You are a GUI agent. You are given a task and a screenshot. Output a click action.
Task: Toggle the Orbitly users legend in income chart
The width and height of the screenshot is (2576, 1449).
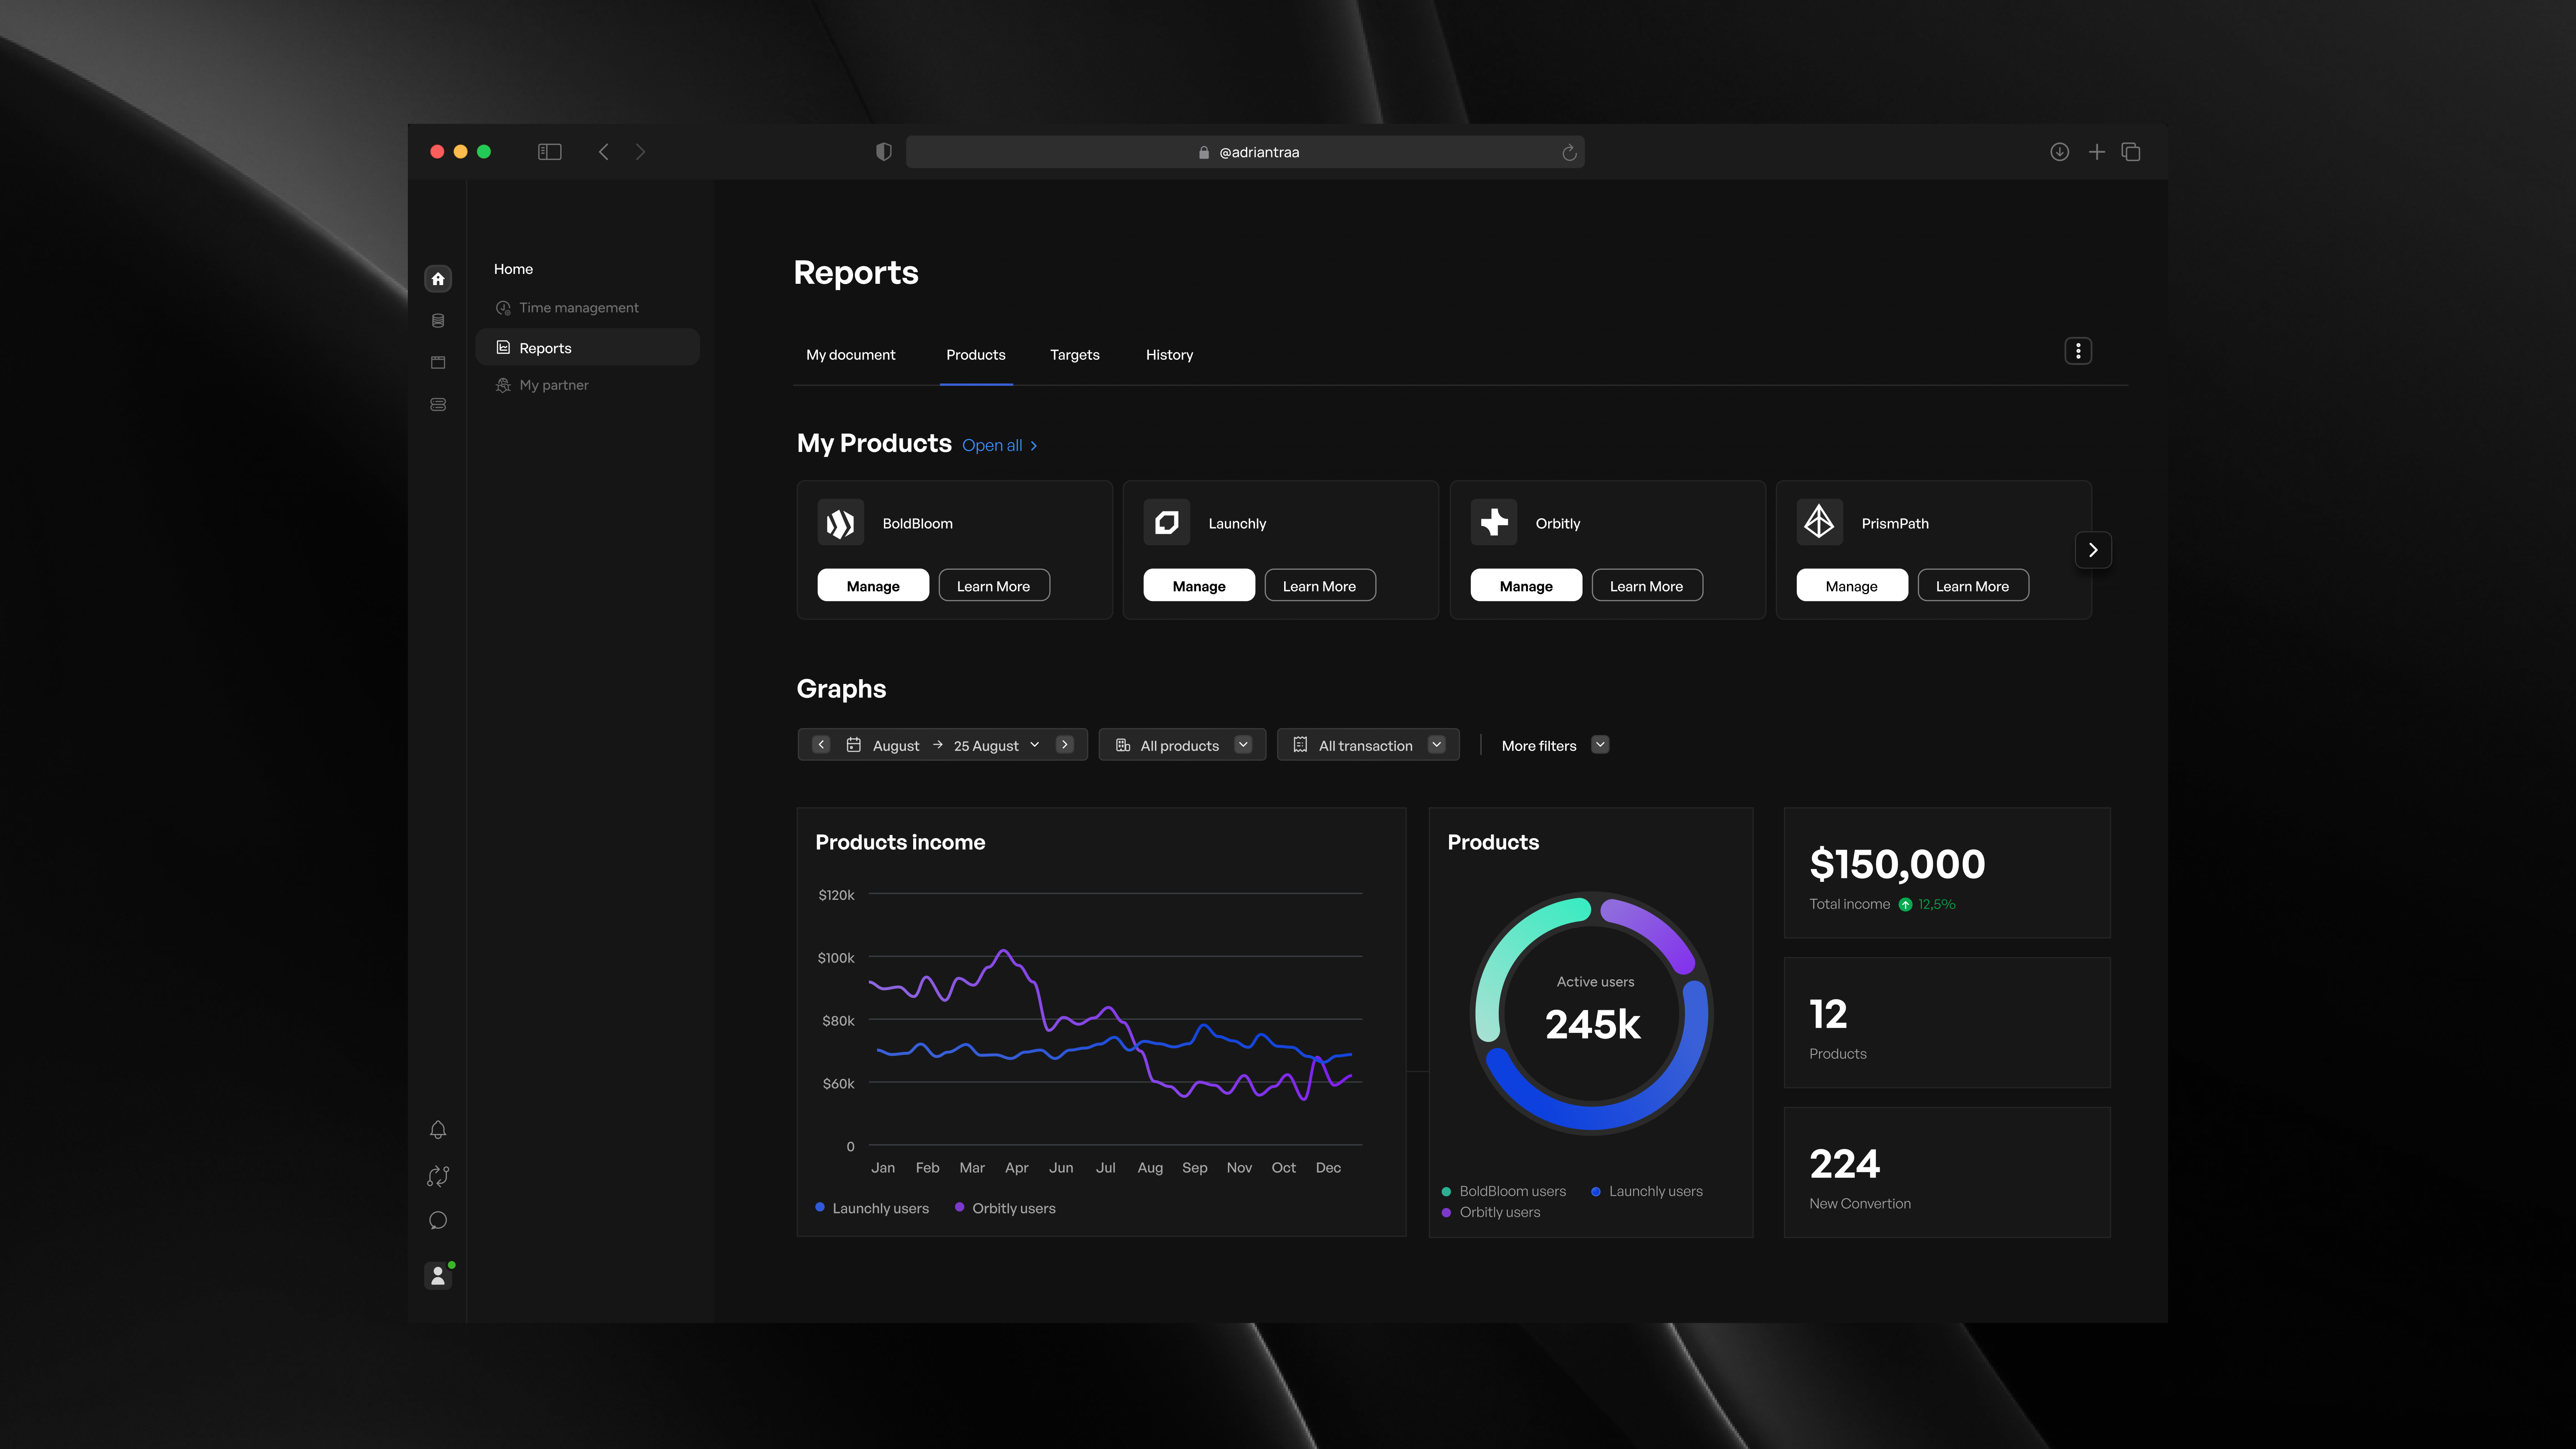(x=1005, y=1208)
